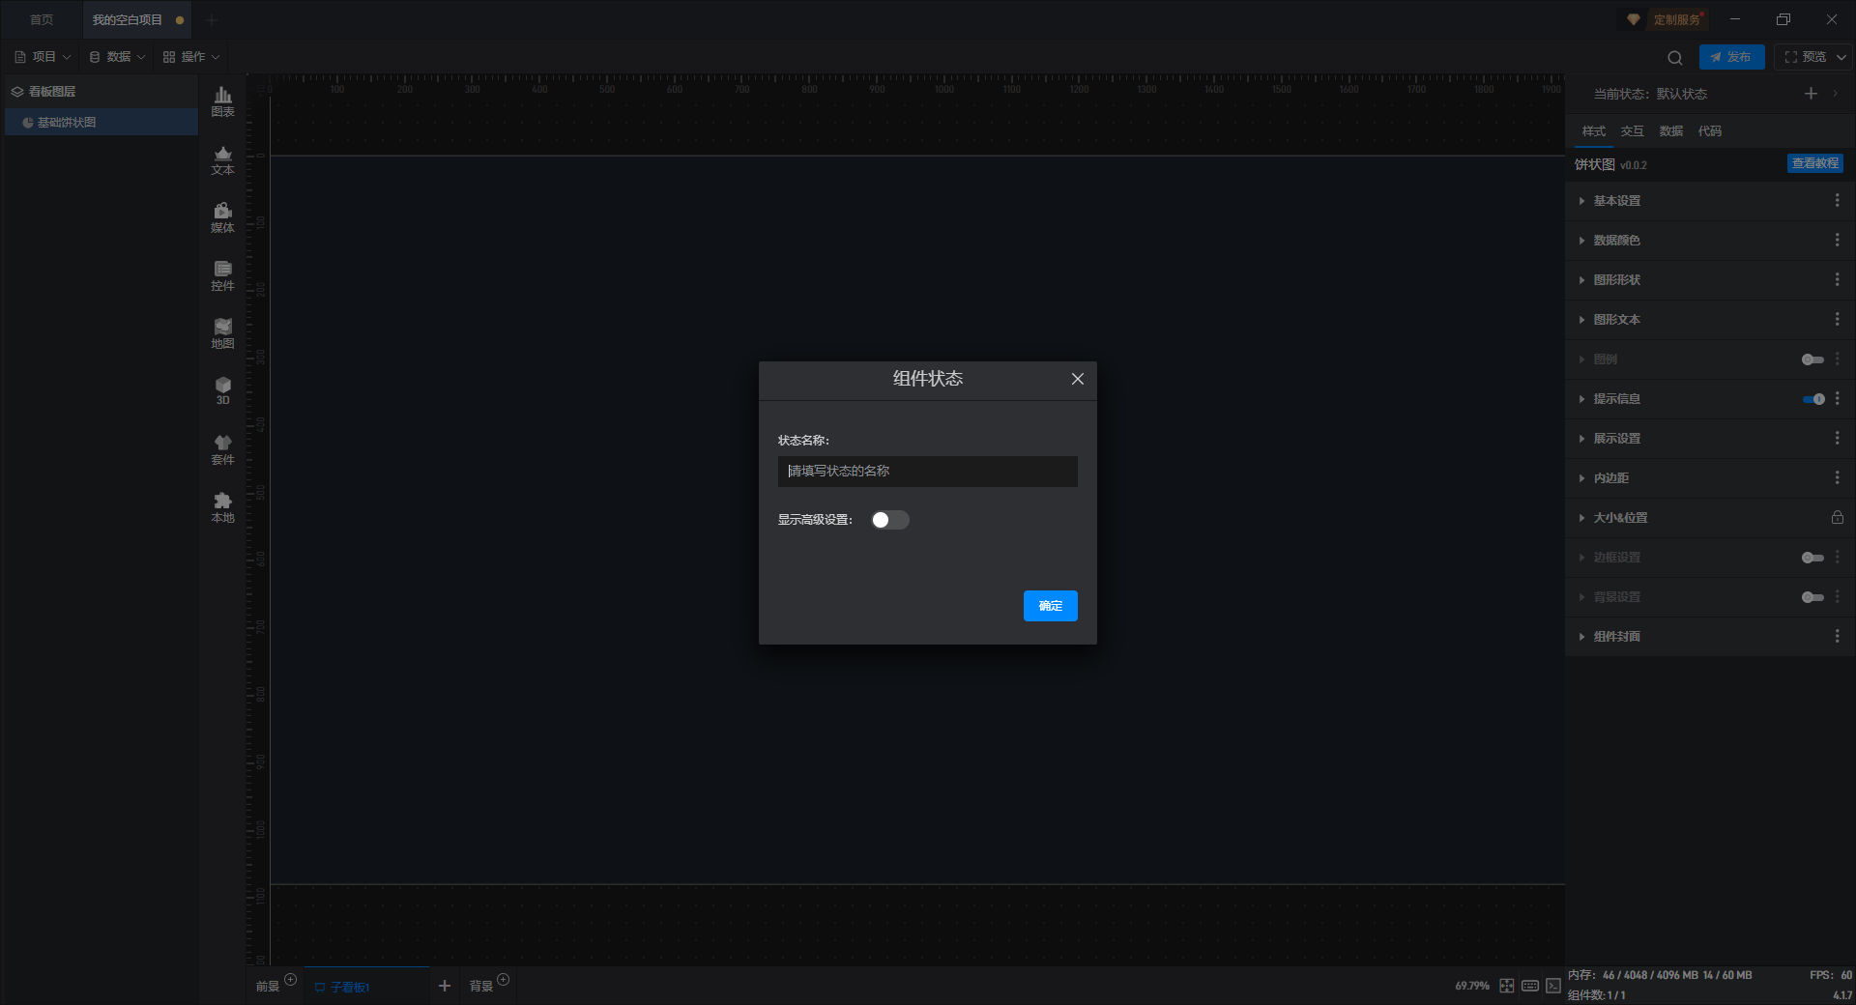1856x1005 pixels.
Task: Close the 组件状态 dialog
Action: point(1078,379)
